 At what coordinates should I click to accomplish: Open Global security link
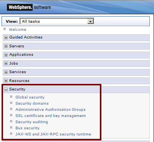[30, 97]
